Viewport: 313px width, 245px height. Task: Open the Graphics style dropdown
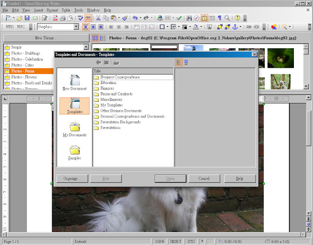(76, 27)
